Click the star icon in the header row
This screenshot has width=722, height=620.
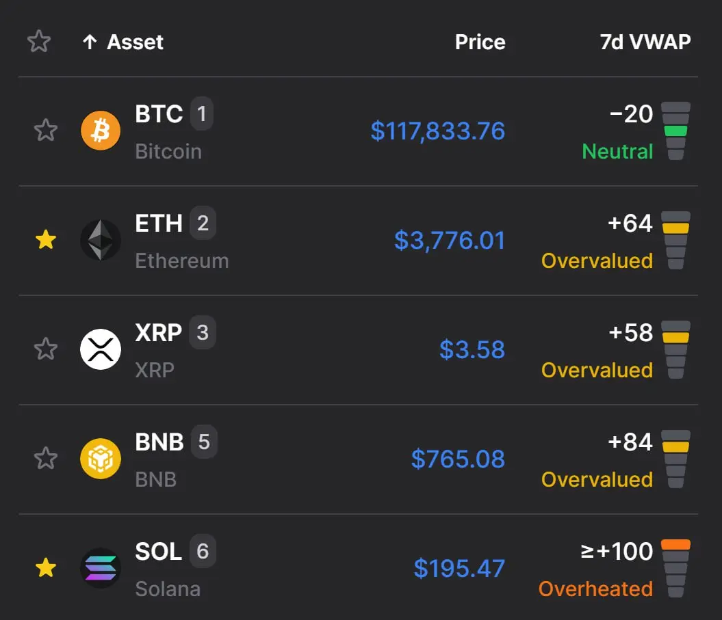(39, 42)
